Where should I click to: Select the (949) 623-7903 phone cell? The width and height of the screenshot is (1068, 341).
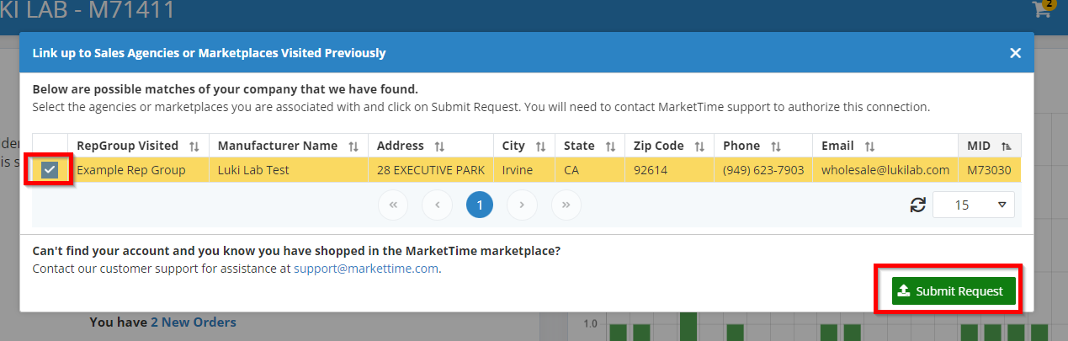(762, 170)
